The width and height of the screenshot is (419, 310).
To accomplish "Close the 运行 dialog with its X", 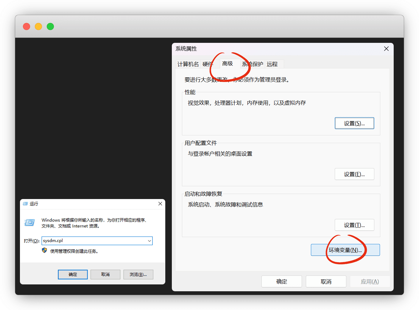I will [x=160, y=204].
